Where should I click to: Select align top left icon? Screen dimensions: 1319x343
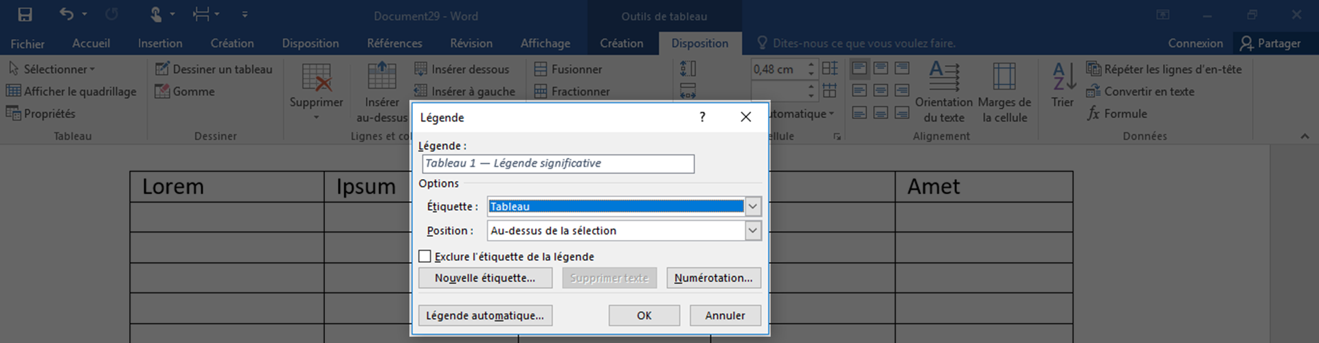point(859,68)
